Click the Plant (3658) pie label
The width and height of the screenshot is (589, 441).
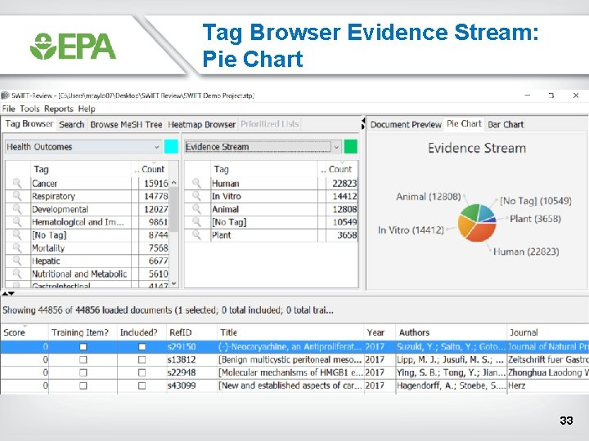(535, 219)
